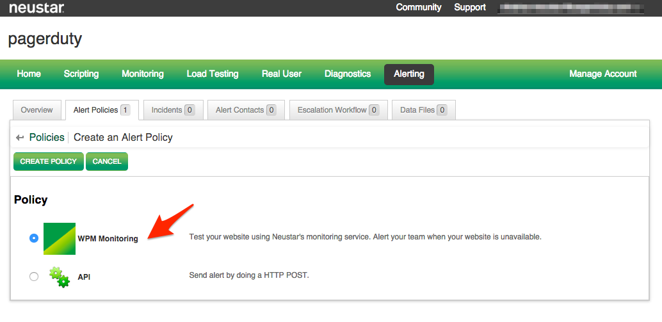Click the Support link in header
Image resolution: width=662 pixels, height=322 pixels.
tap(470, 8)
